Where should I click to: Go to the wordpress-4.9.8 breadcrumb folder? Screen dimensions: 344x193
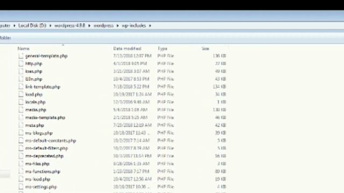[x=69, y=25]
